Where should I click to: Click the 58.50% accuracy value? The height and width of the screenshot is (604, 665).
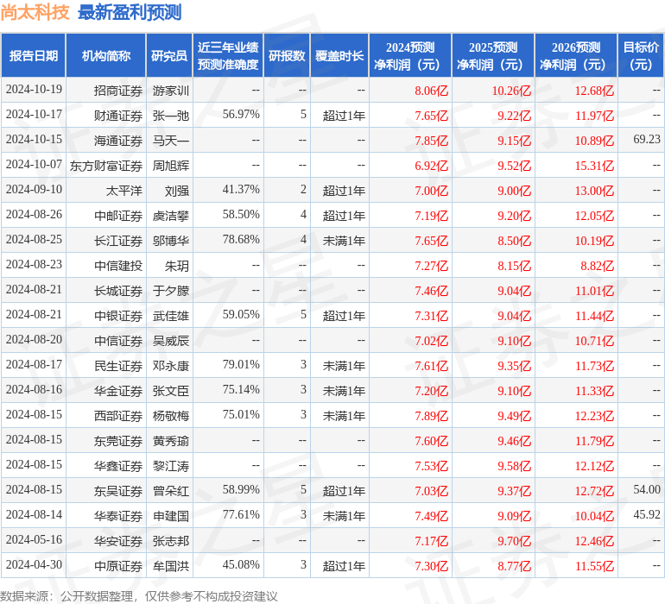[x=241, y=215]
